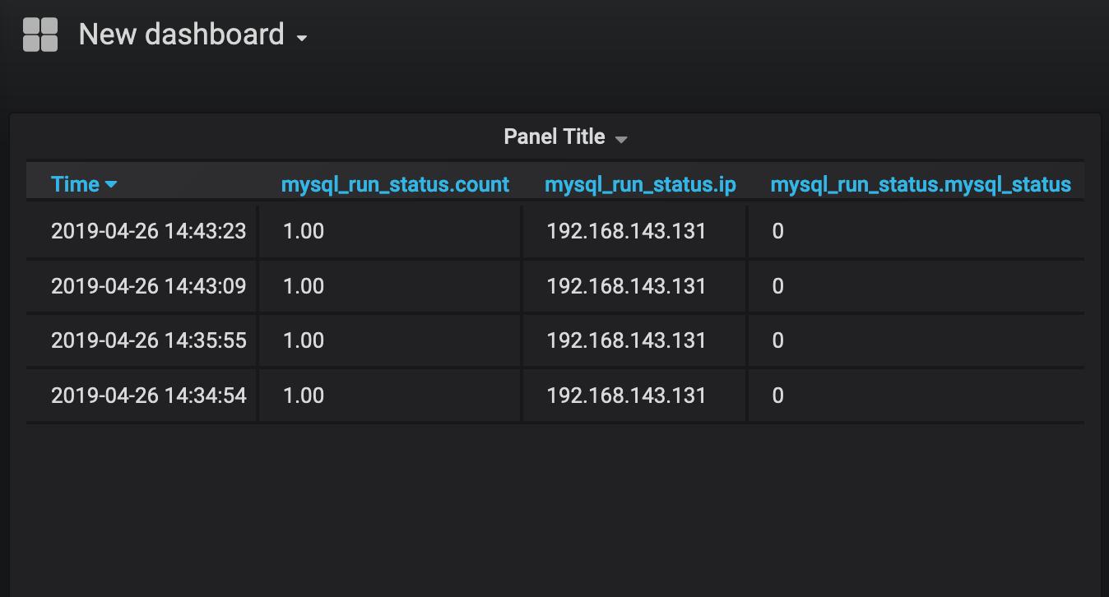1109x597 pixels.
Task: Select the 2019-04-26 14:43:09 time cell
Action: pos(149,286)
